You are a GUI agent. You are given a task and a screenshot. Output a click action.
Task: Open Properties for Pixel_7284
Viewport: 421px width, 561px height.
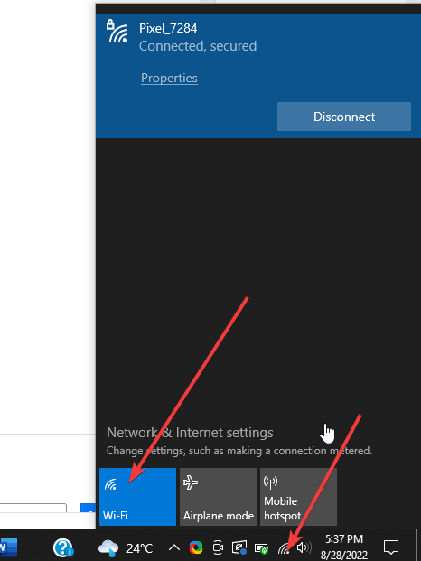pos(169,78)
